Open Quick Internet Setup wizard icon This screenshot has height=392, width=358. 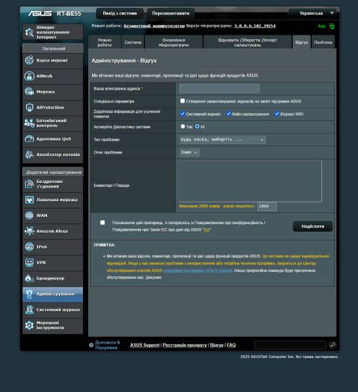point(29,32)
